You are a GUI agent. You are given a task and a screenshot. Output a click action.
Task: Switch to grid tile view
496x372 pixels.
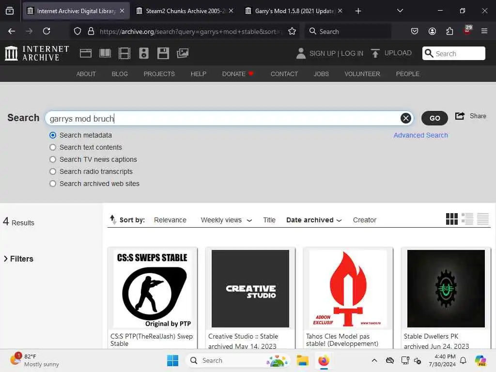[x=452, y=219]
